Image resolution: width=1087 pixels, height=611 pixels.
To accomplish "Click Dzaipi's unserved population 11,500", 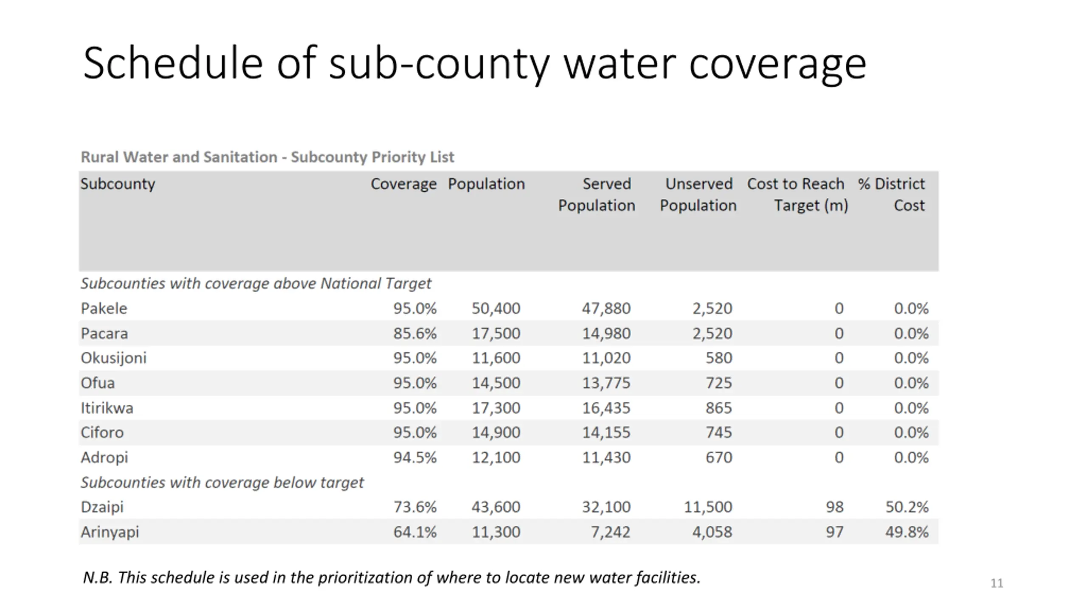I will click(x=708, y=507).
